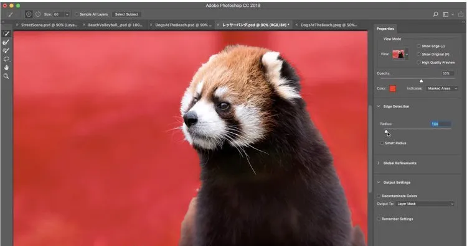The image size is (467, 246).
Task: Click the Share image icon
Action: pyautogui.click(x=461, y=14)
